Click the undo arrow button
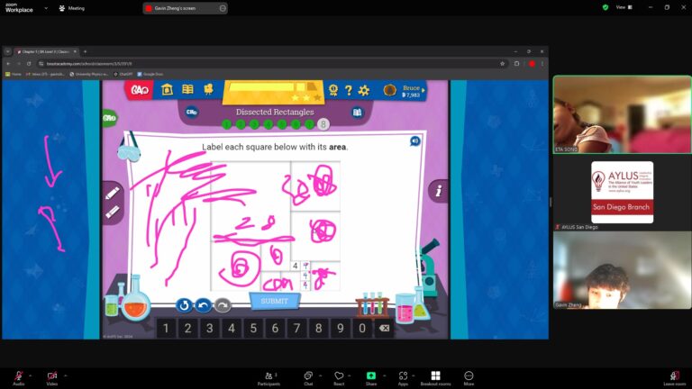 coord(203,305)
